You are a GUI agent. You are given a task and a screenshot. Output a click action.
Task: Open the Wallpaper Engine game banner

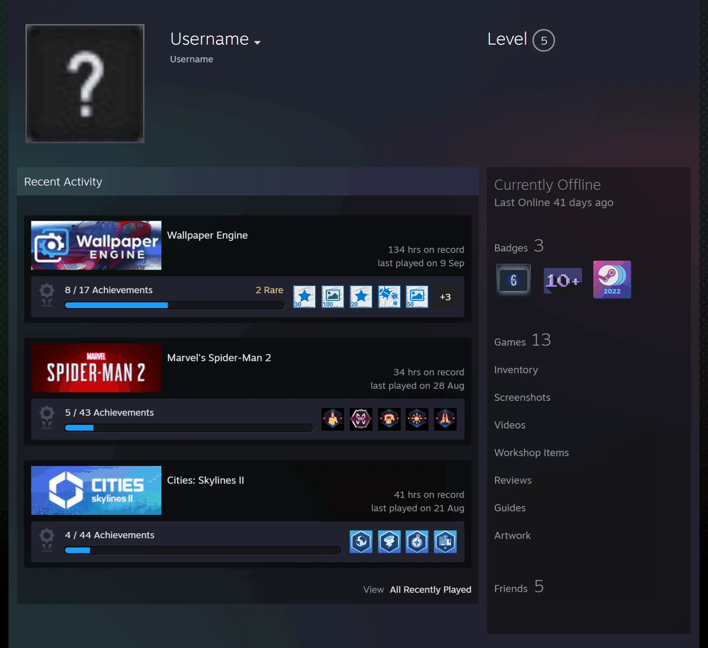pos(96,245)
